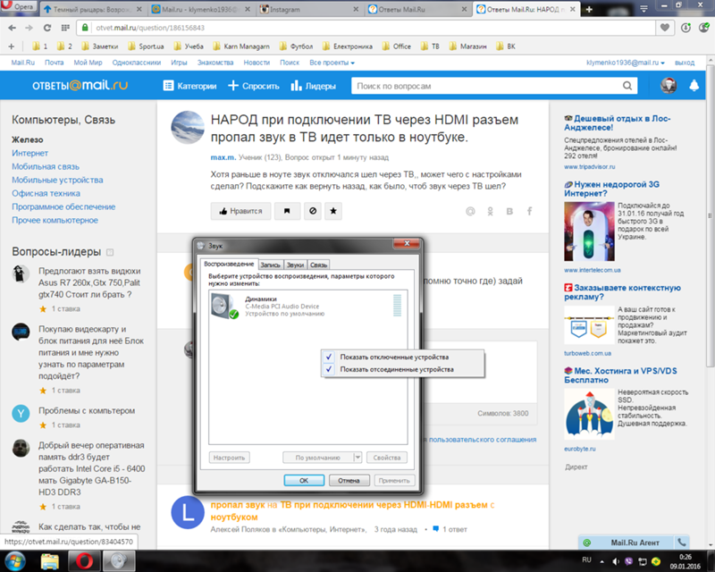The width and height of the screenshot is (715, 572).
Task: Open the Дешевый отдых в Лос-Анджелесе ad
Action: (617, 122)
